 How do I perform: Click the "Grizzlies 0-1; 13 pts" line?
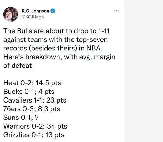[34, 135]
